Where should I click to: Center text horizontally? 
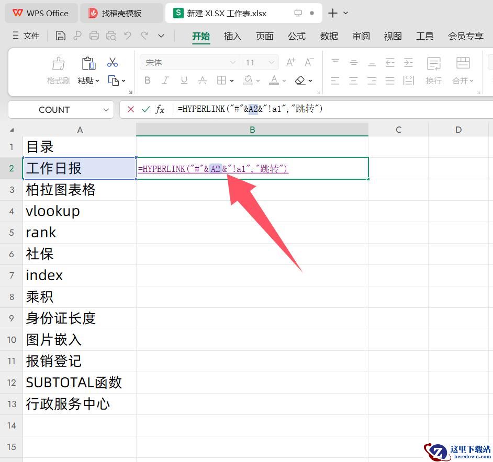point(353,80)
